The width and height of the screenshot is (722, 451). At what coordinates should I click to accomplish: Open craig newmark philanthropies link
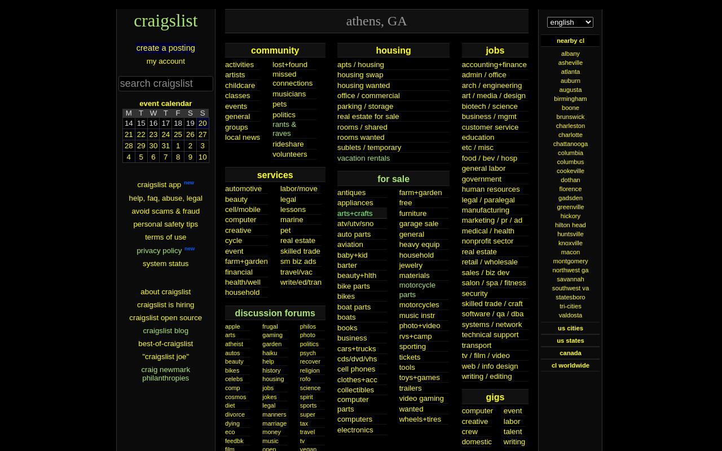[165, 374]
